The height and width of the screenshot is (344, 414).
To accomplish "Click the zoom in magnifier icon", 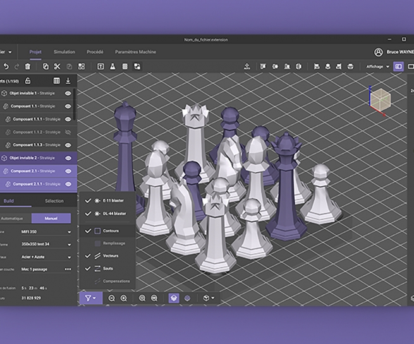I will coord(124,298).
